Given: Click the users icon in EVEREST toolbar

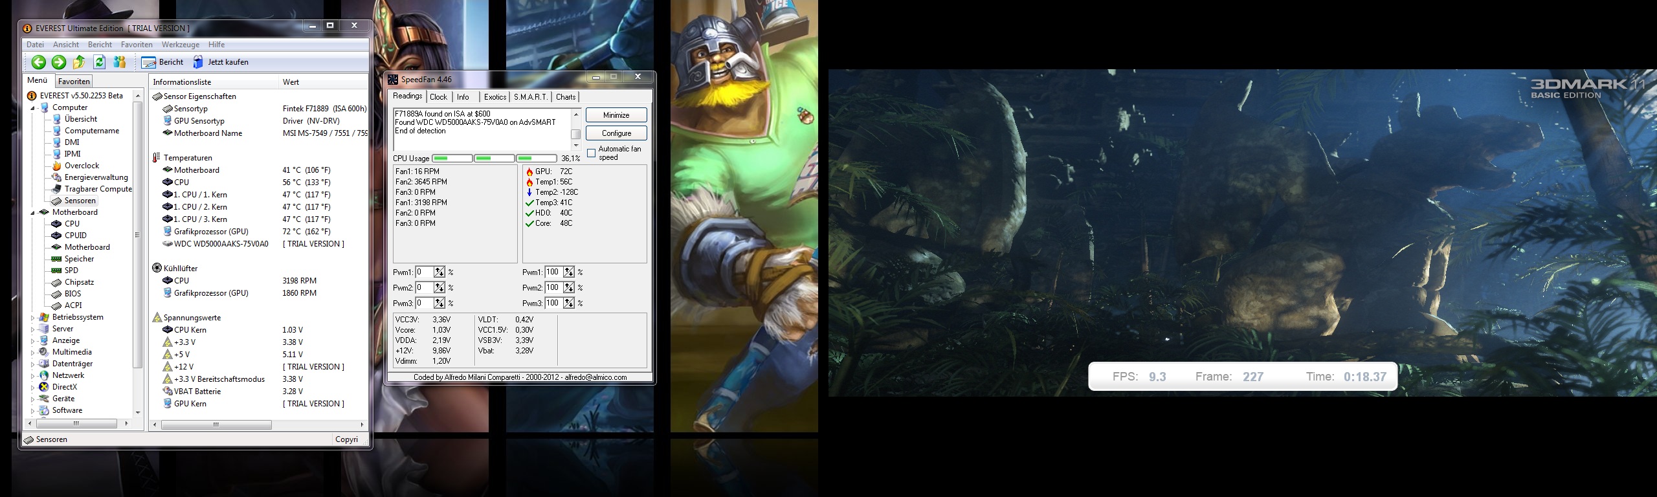Looking at the screenshot, I should point(120,62).
